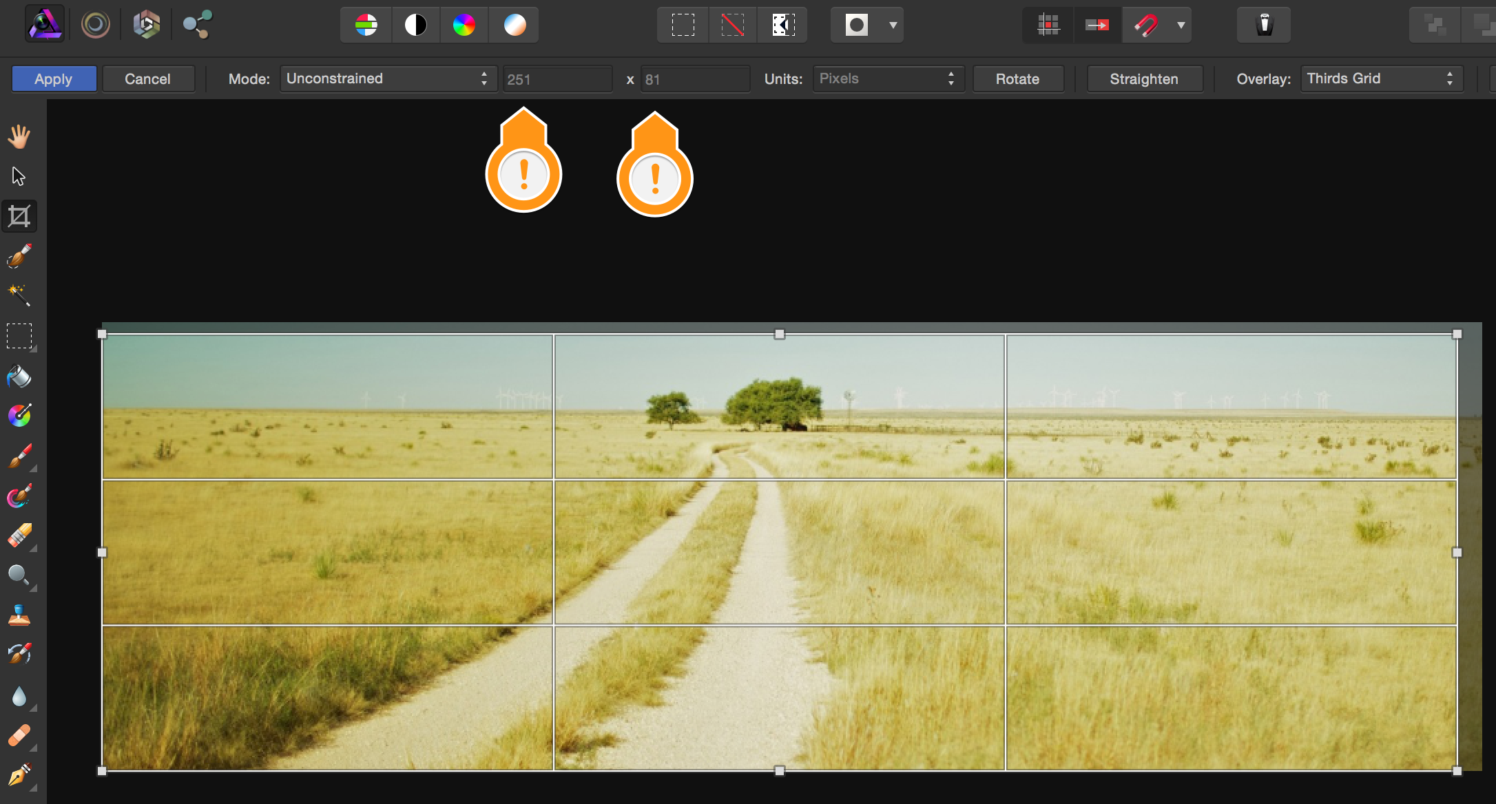Click the Deselect icon with red slash
The height and width of the screenshot is (804, 1496).
(x=732, y=25)
